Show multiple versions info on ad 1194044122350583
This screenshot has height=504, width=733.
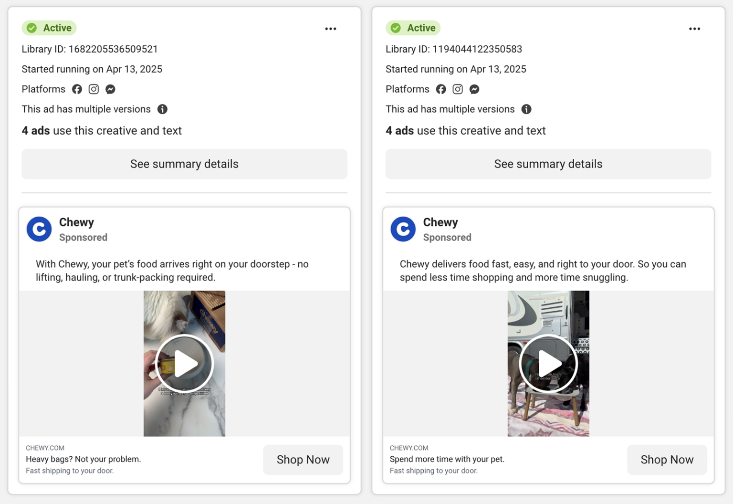tap(526, 109)
